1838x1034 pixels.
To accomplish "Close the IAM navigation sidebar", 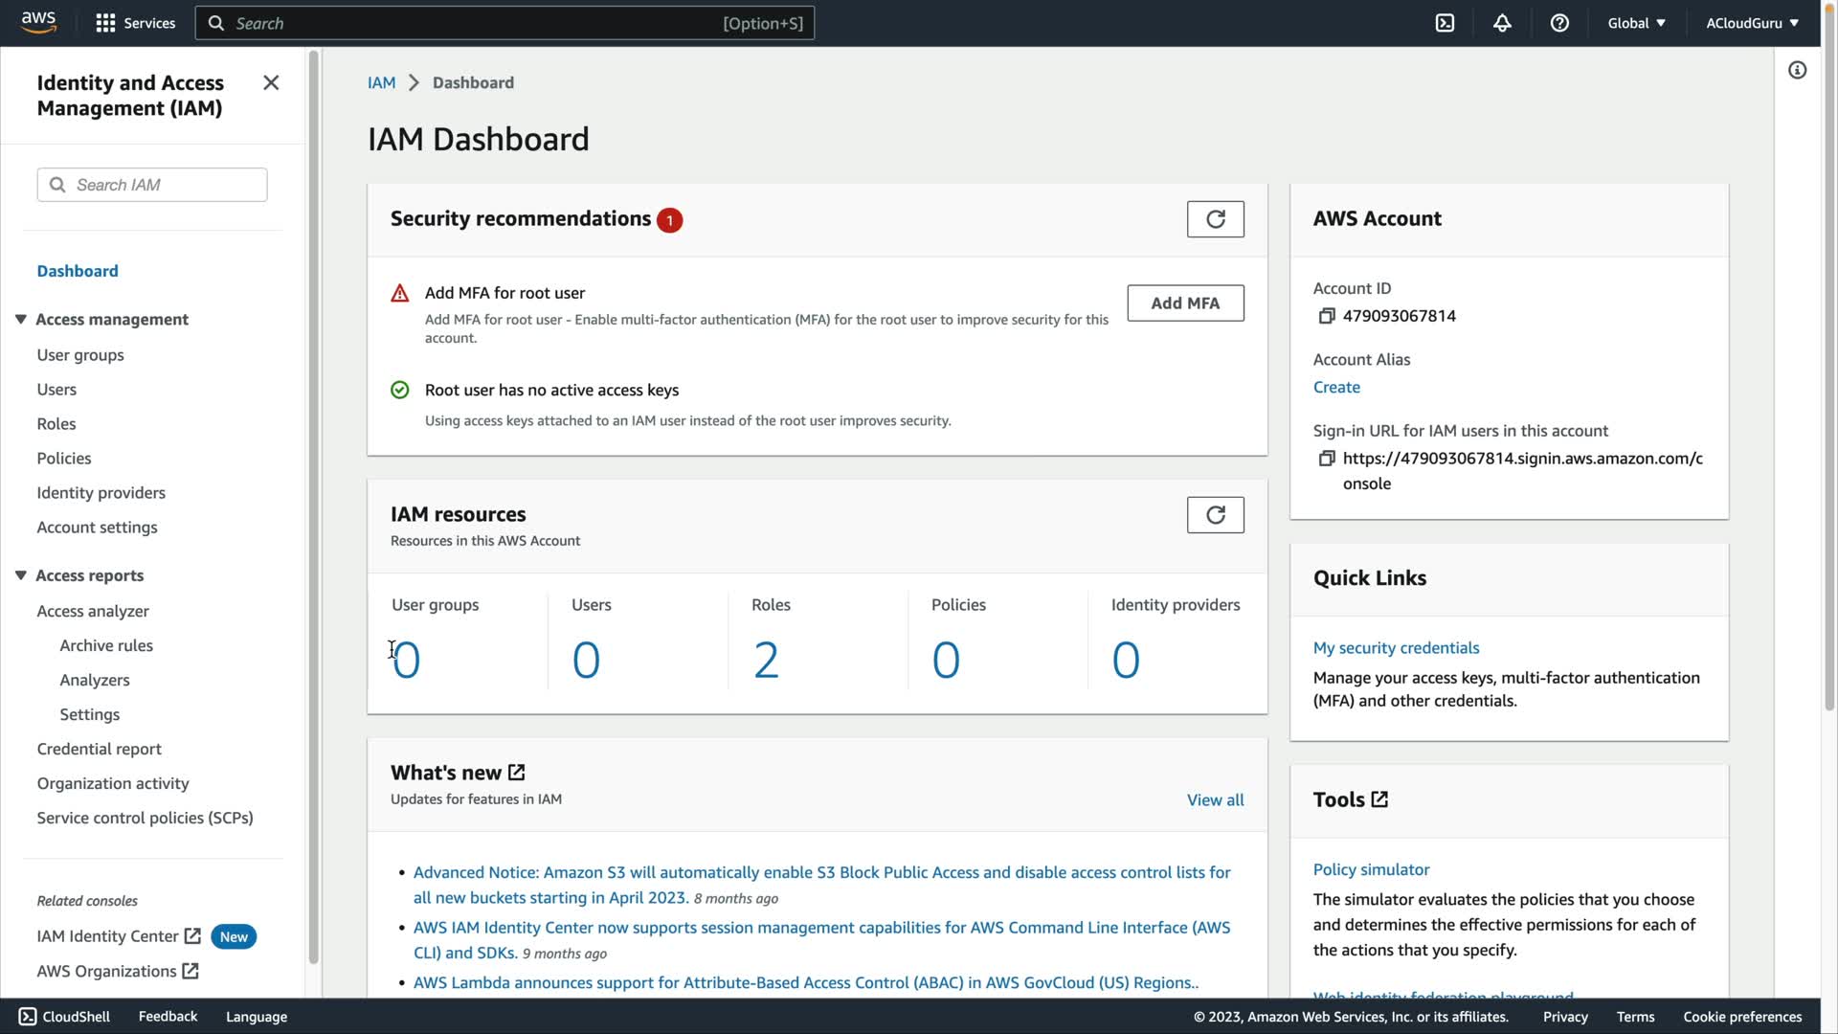I will pos(271,83).
